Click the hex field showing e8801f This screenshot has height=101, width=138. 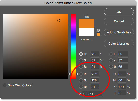[x=92, y=94]
